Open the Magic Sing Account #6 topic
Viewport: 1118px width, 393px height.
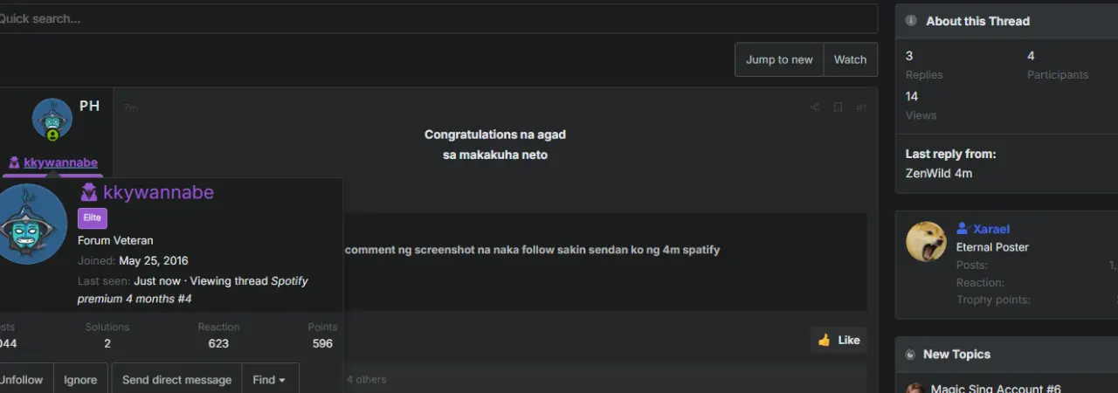[x=996, y=389]
